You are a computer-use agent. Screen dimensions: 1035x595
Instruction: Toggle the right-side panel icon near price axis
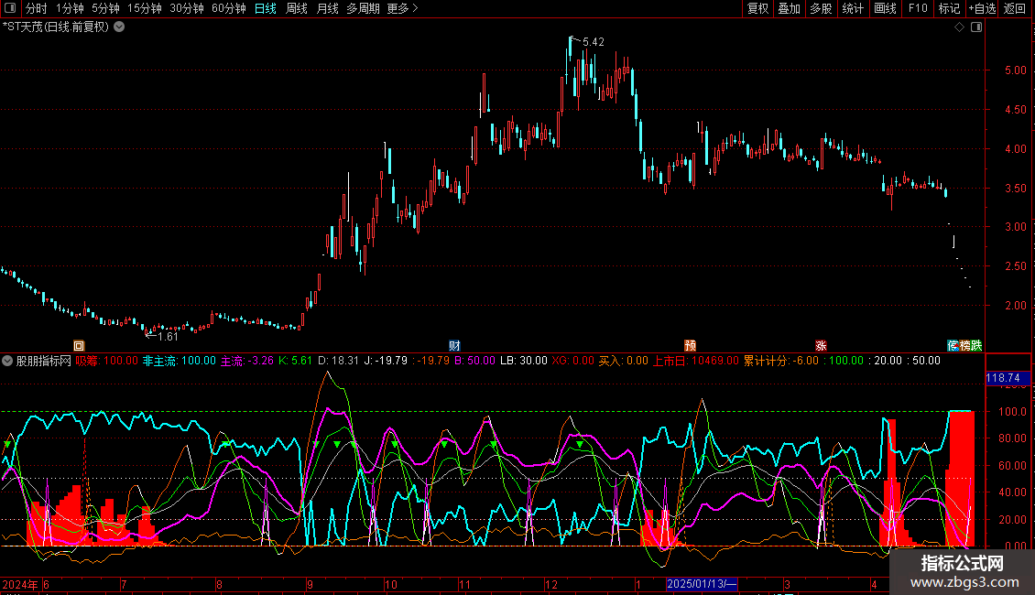[976, 27]
